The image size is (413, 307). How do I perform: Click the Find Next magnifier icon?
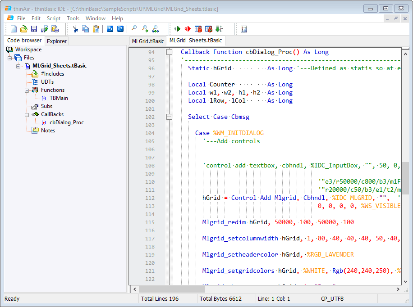pyautogui.click(x=145, y=29)
